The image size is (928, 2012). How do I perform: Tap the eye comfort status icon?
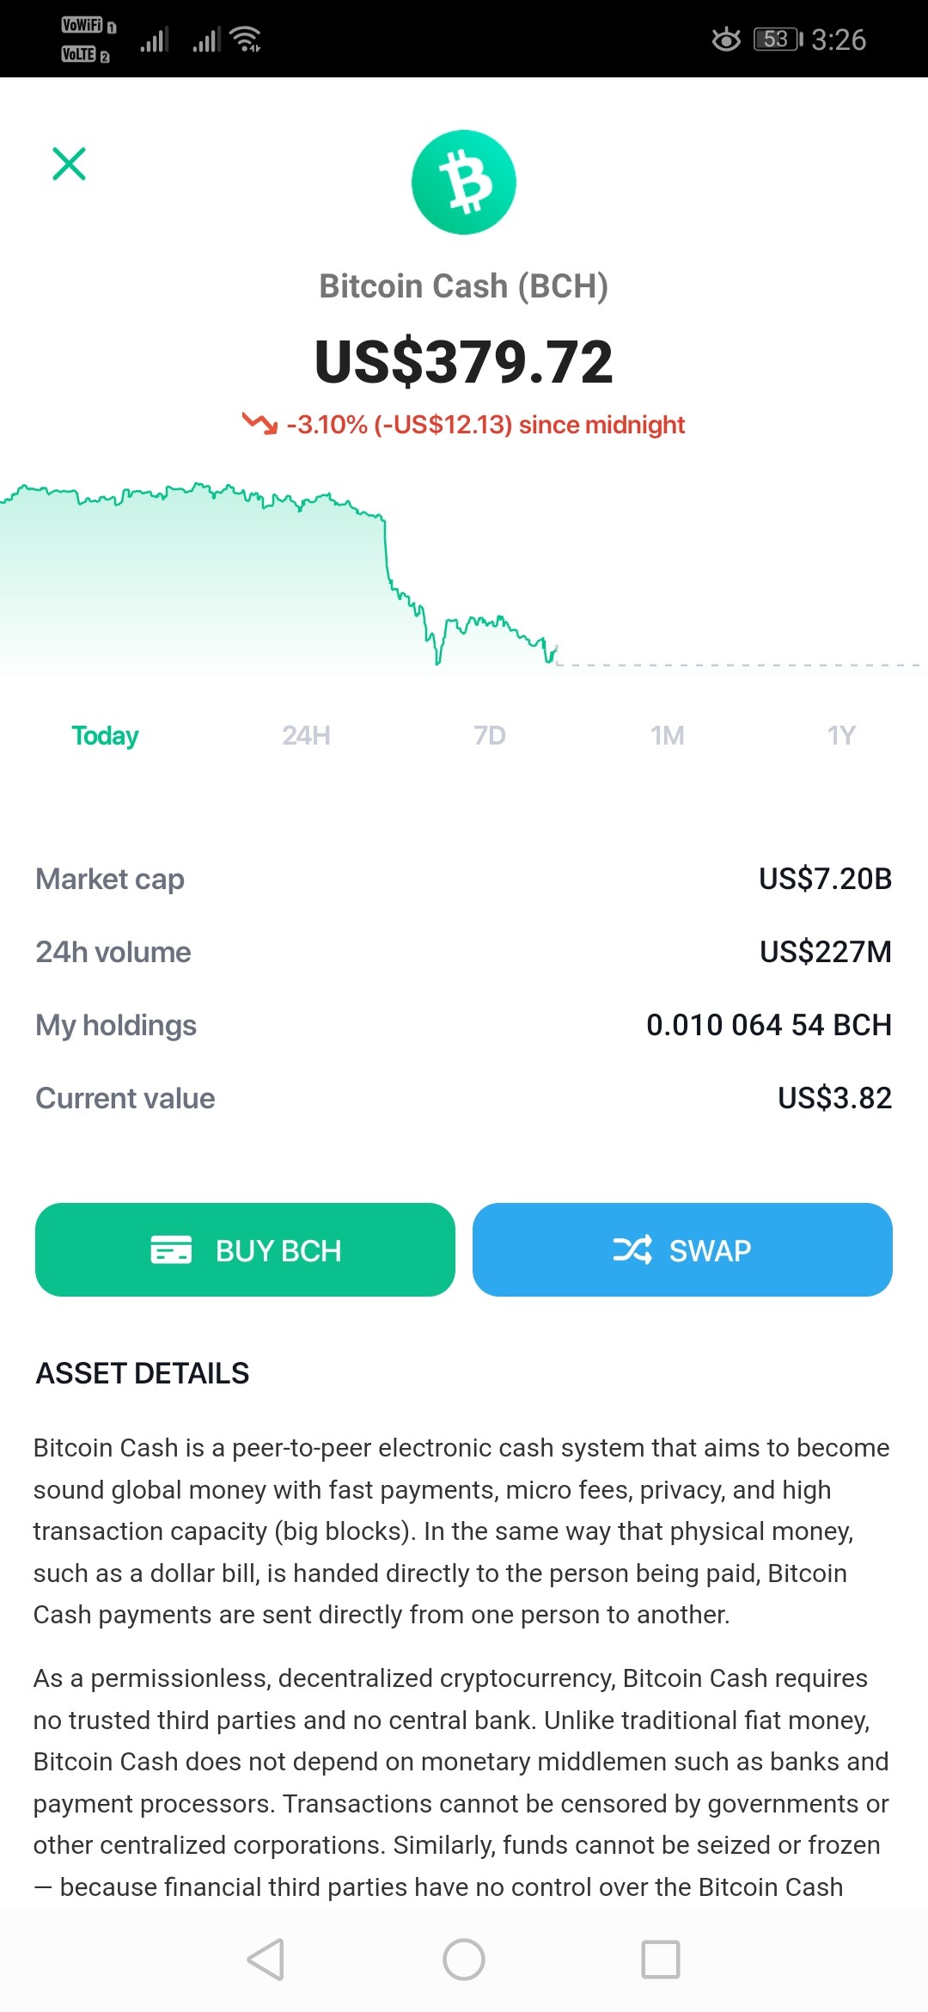pyautogui.click(x=726, y=39)
